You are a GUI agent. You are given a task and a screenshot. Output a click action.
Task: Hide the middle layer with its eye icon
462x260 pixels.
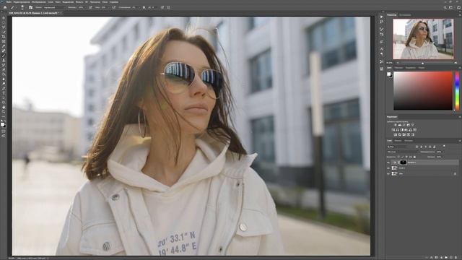pos(388,168)
